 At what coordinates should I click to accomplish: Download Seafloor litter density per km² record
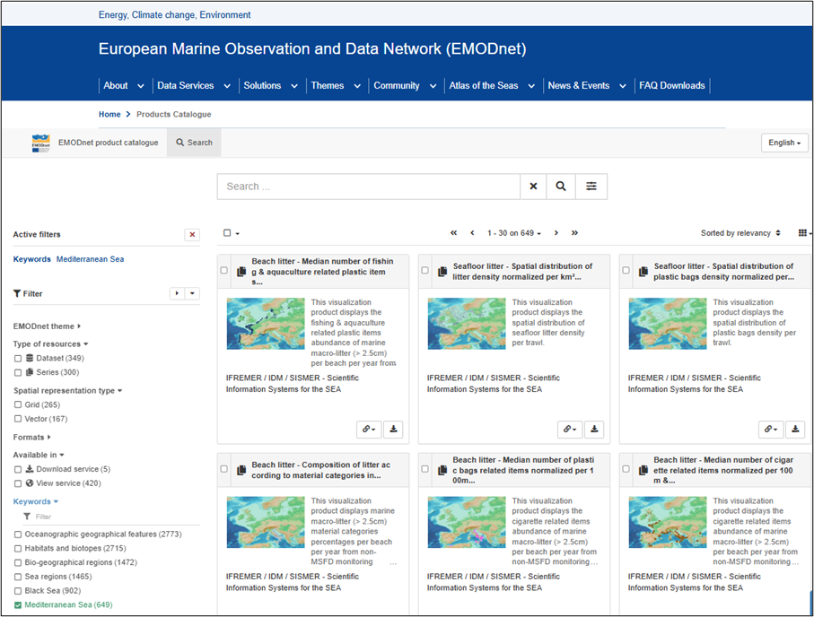[594, 430]
